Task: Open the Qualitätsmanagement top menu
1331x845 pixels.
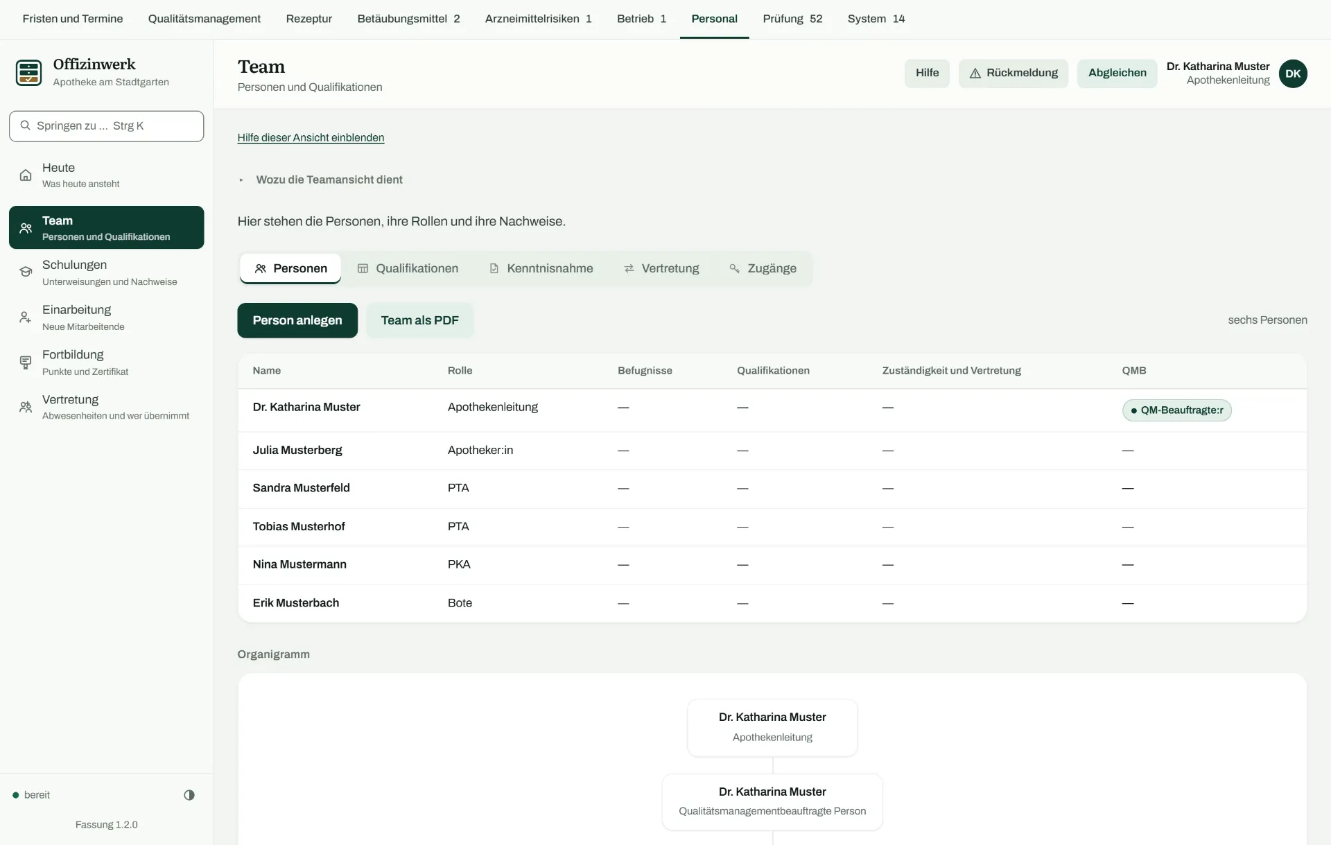Action: click(205, 19)
